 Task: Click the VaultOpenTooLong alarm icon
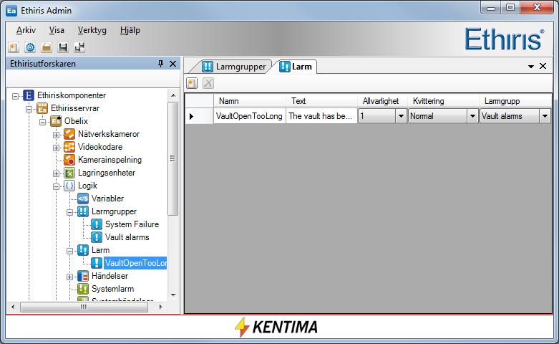click(96, 262)
